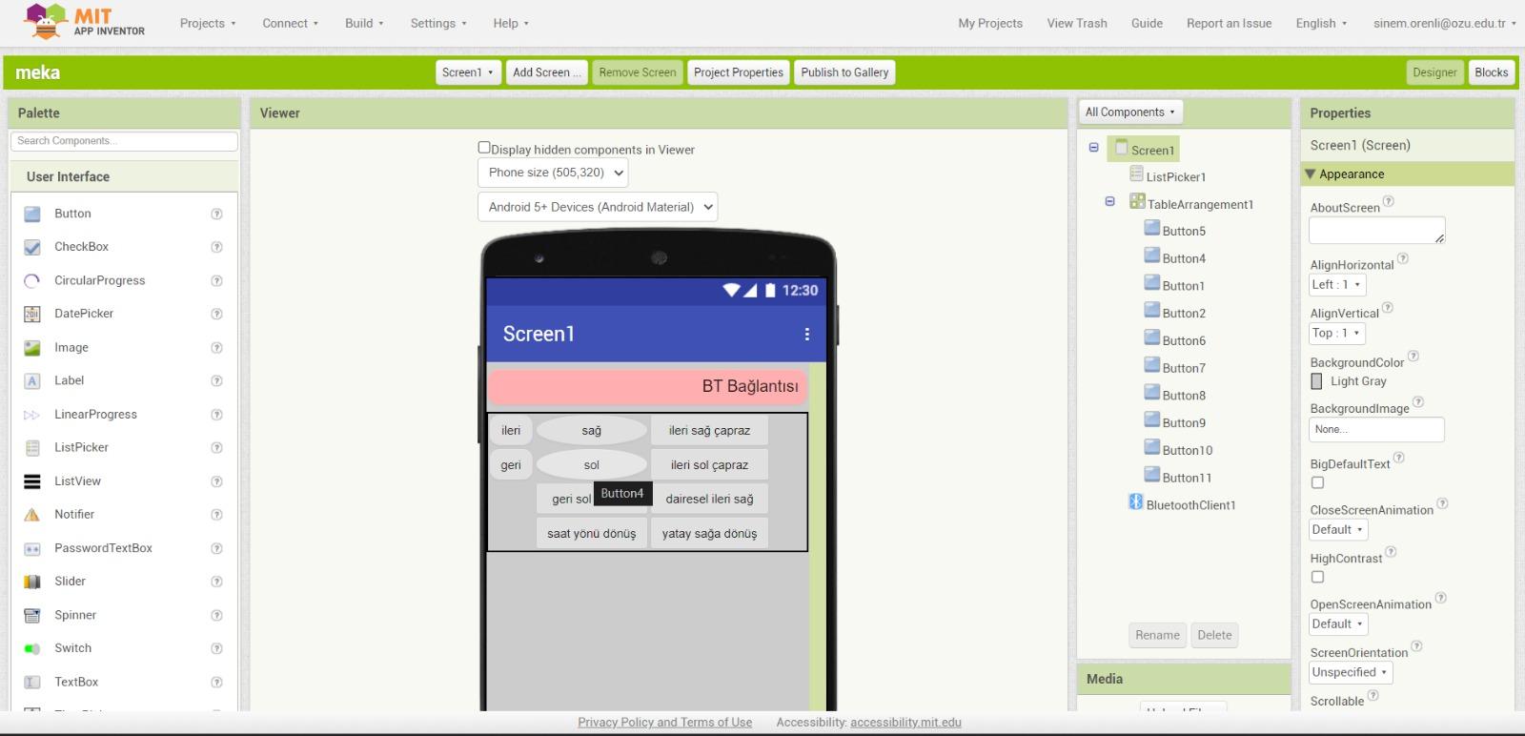Open help for the Button component
This screenshot has width=1525, height=736.
(216, 214)
